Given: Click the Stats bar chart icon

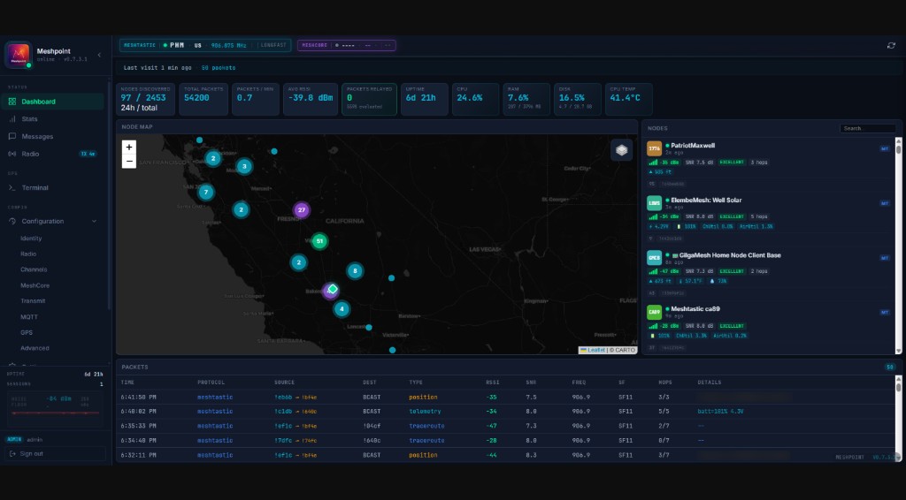Looking at the screenshot, I should coord(12,118).
